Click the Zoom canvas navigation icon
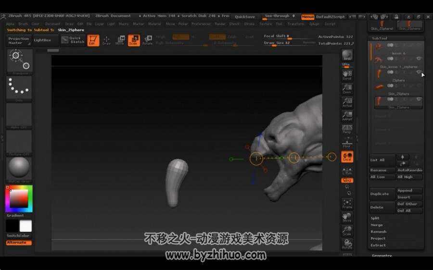 347,89
